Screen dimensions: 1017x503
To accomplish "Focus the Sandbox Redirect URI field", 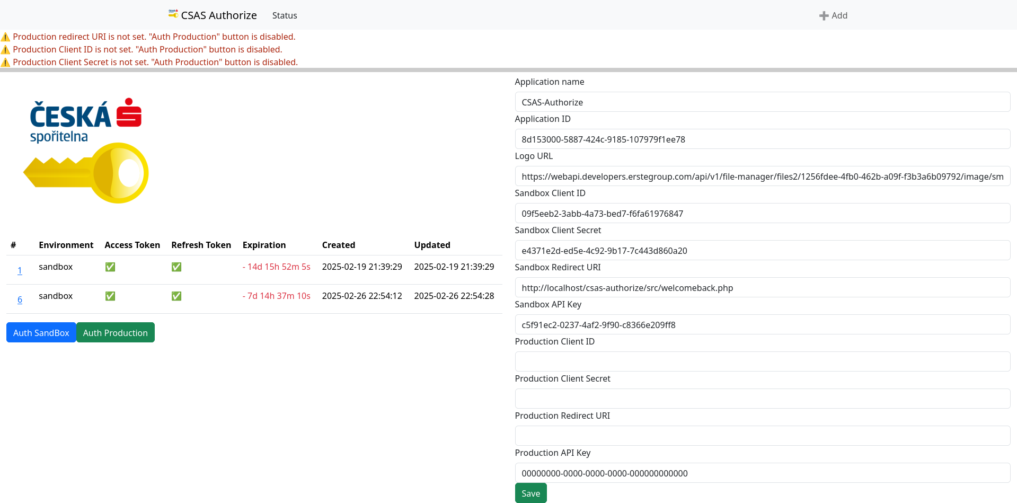I will [x=762, y=287].
